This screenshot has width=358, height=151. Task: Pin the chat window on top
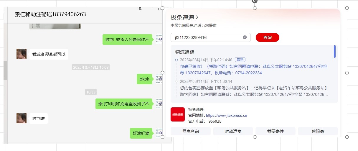click(140, 9)
